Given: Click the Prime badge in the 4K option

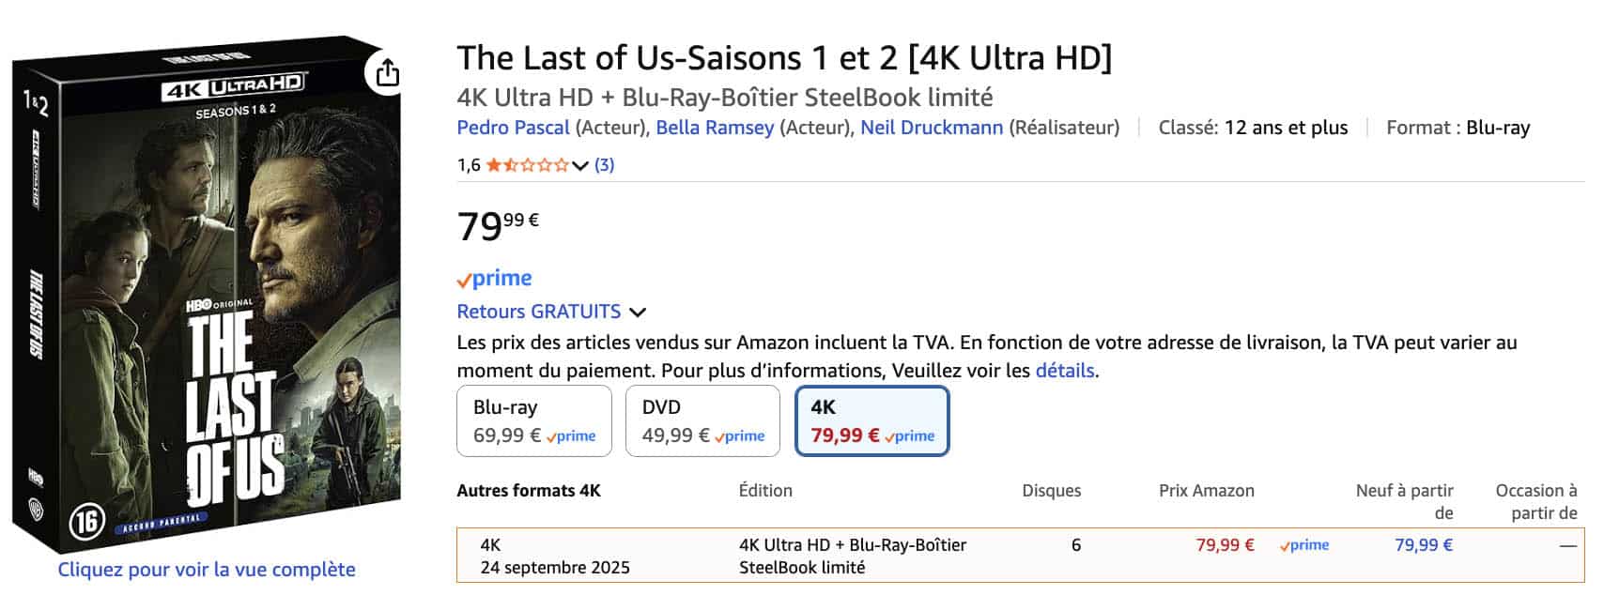Looking at the screenshot, I should 909,435.
